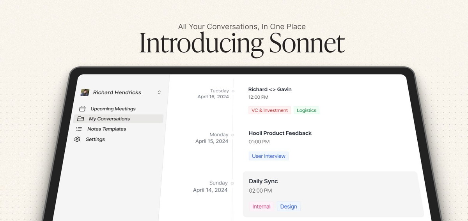This screenshot has height=221, width=468.
Task: Open Upcoming Meetings in the sidebar
Action: [113, 109]
